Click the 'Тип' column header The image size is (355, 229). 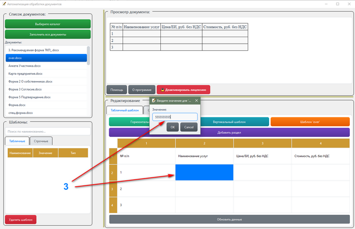[x=73, y=153]
